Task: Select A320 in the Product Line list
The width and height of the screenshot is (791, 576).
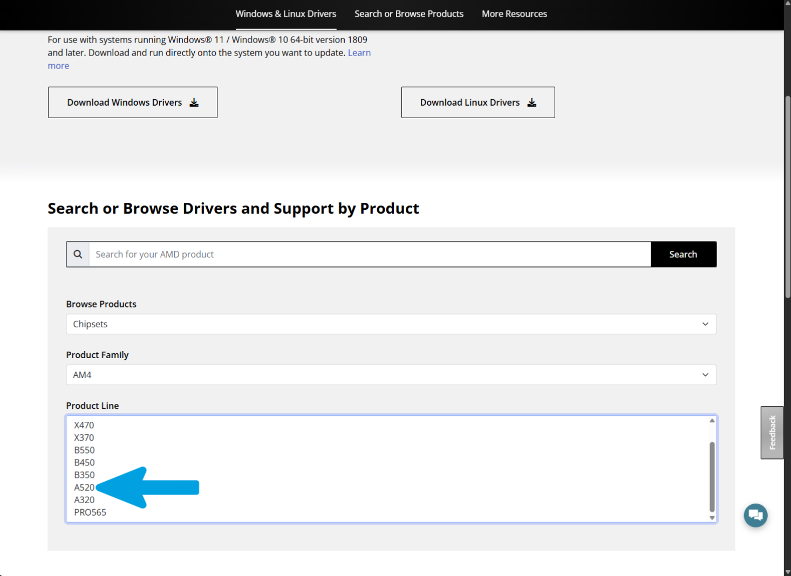Action: (x=84, y=499)
